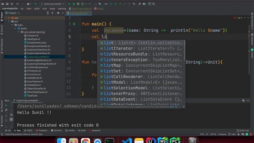Open Run panel settings gear
The height and width of the screenshot is (143, 254).
pyautogui.click(x=243, y=100)
